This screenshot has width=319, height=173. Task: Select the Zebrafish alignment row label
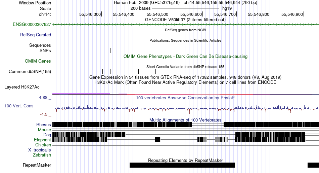pyautogui.click(x=42, y=155)
